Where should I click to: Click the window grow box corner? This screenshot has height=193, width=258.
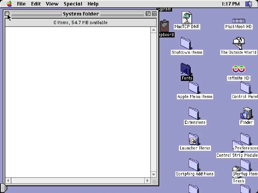point(154,181)
